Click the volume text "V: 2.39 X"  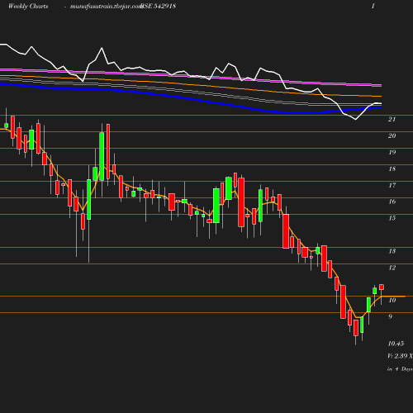coord(400,356)
